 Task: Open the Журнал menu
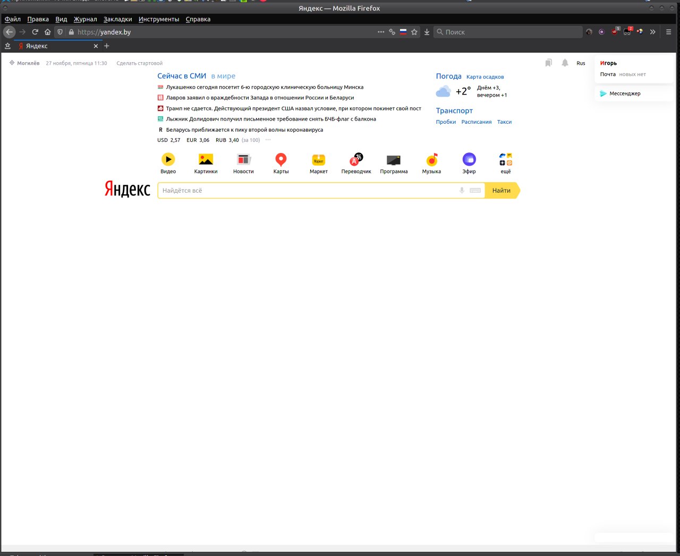pos(86,19)
